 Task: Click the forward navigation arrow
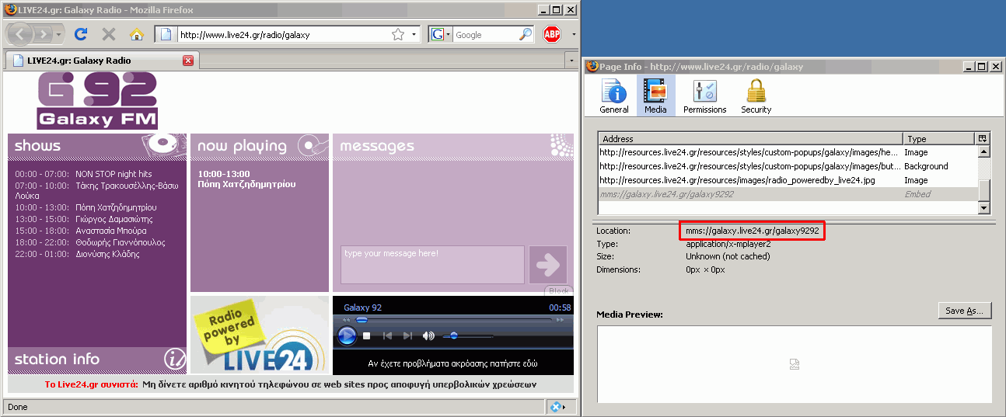click(x=42, y=34)
